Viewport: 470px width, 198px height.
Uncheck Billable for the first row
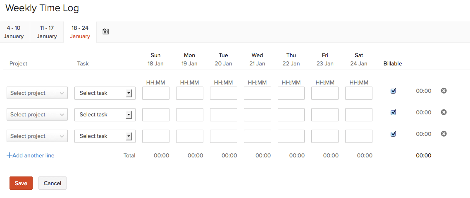click(x=393, y=91)
